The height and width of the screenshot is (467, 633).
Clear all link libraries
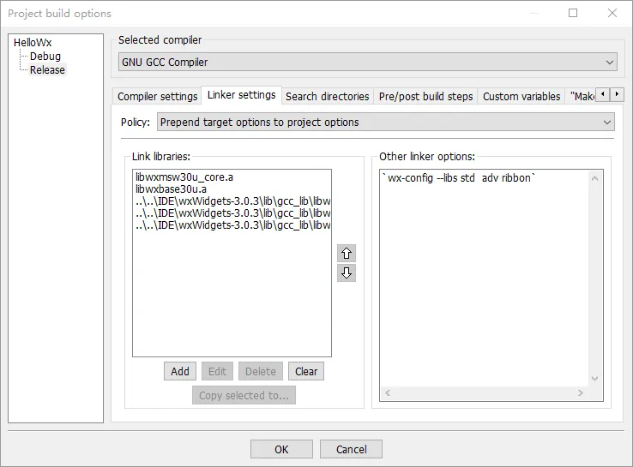pos(306,371)
